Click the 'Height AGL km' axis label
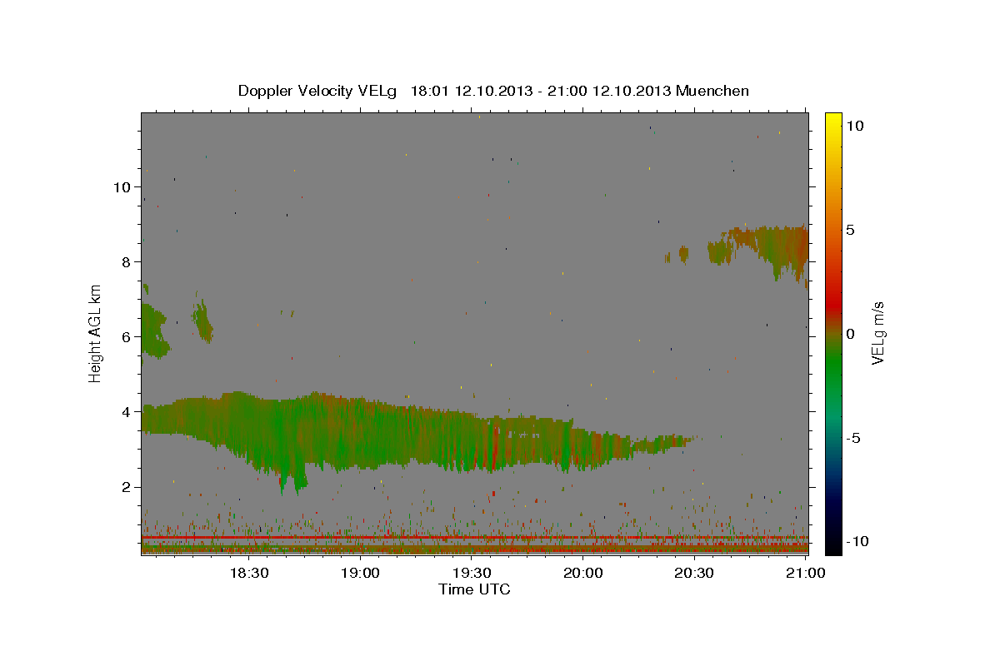Viewport: 1000px width, 666px height. 96,333
